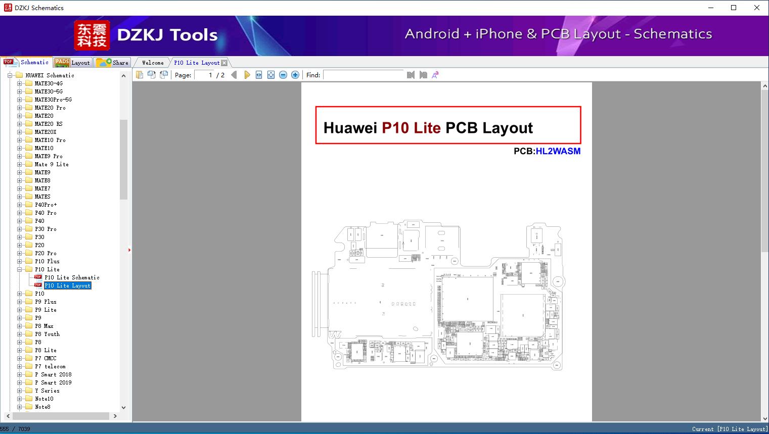Select the P40Pro+ tree item
This screenshot has height=434, width=769.
click(x=46, y=205)
